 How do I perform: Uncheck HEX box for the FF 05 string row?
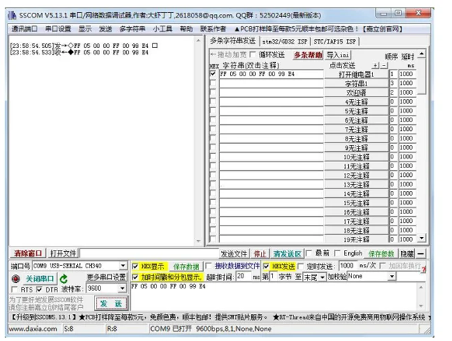pos(213,74)
